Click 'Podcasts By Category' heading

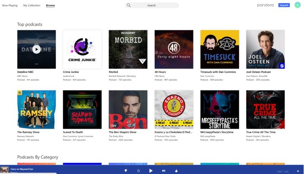38,157
